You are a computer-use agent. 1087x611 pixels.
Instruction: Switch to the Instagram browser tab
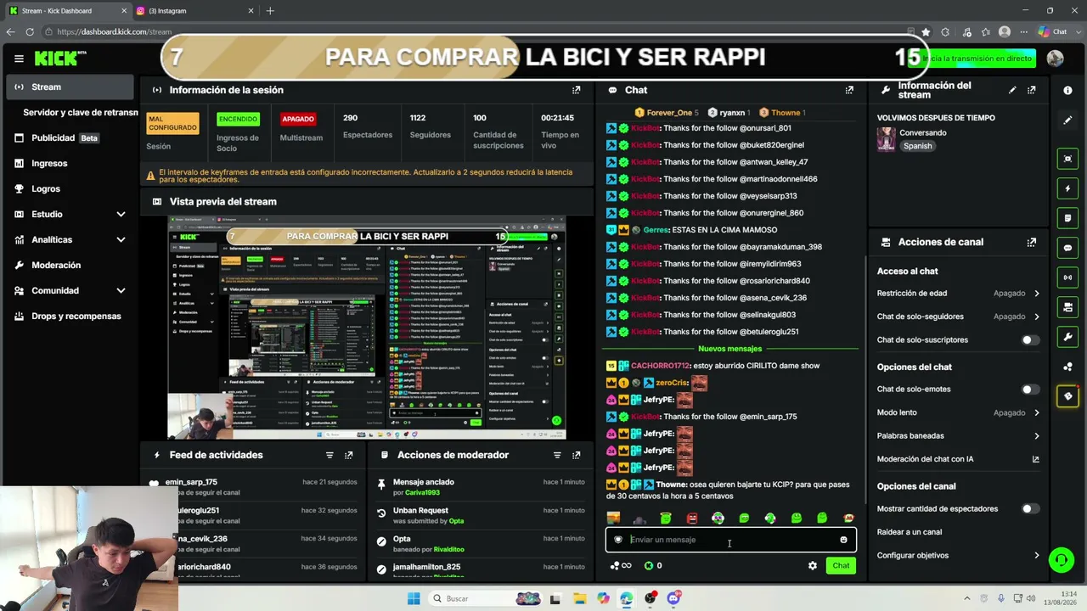tap(194, 11)
